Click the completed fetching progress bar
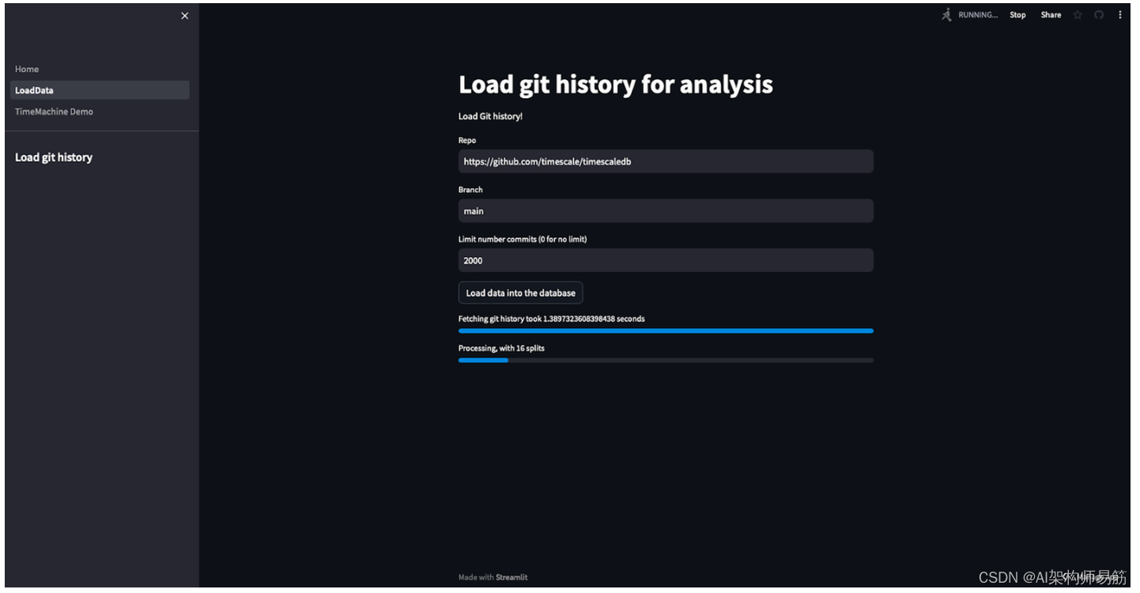Image resolution: width=1140 pixels, height=593 pixels. [x=666, y=330]
